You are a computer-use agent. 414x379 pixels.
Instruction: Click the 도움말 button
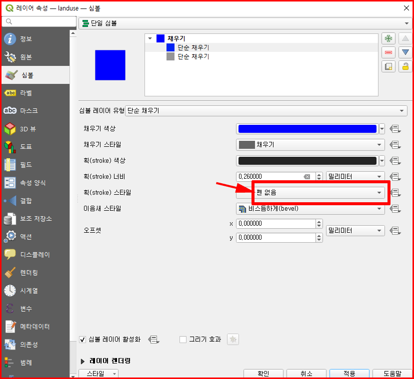click(392, 374)
